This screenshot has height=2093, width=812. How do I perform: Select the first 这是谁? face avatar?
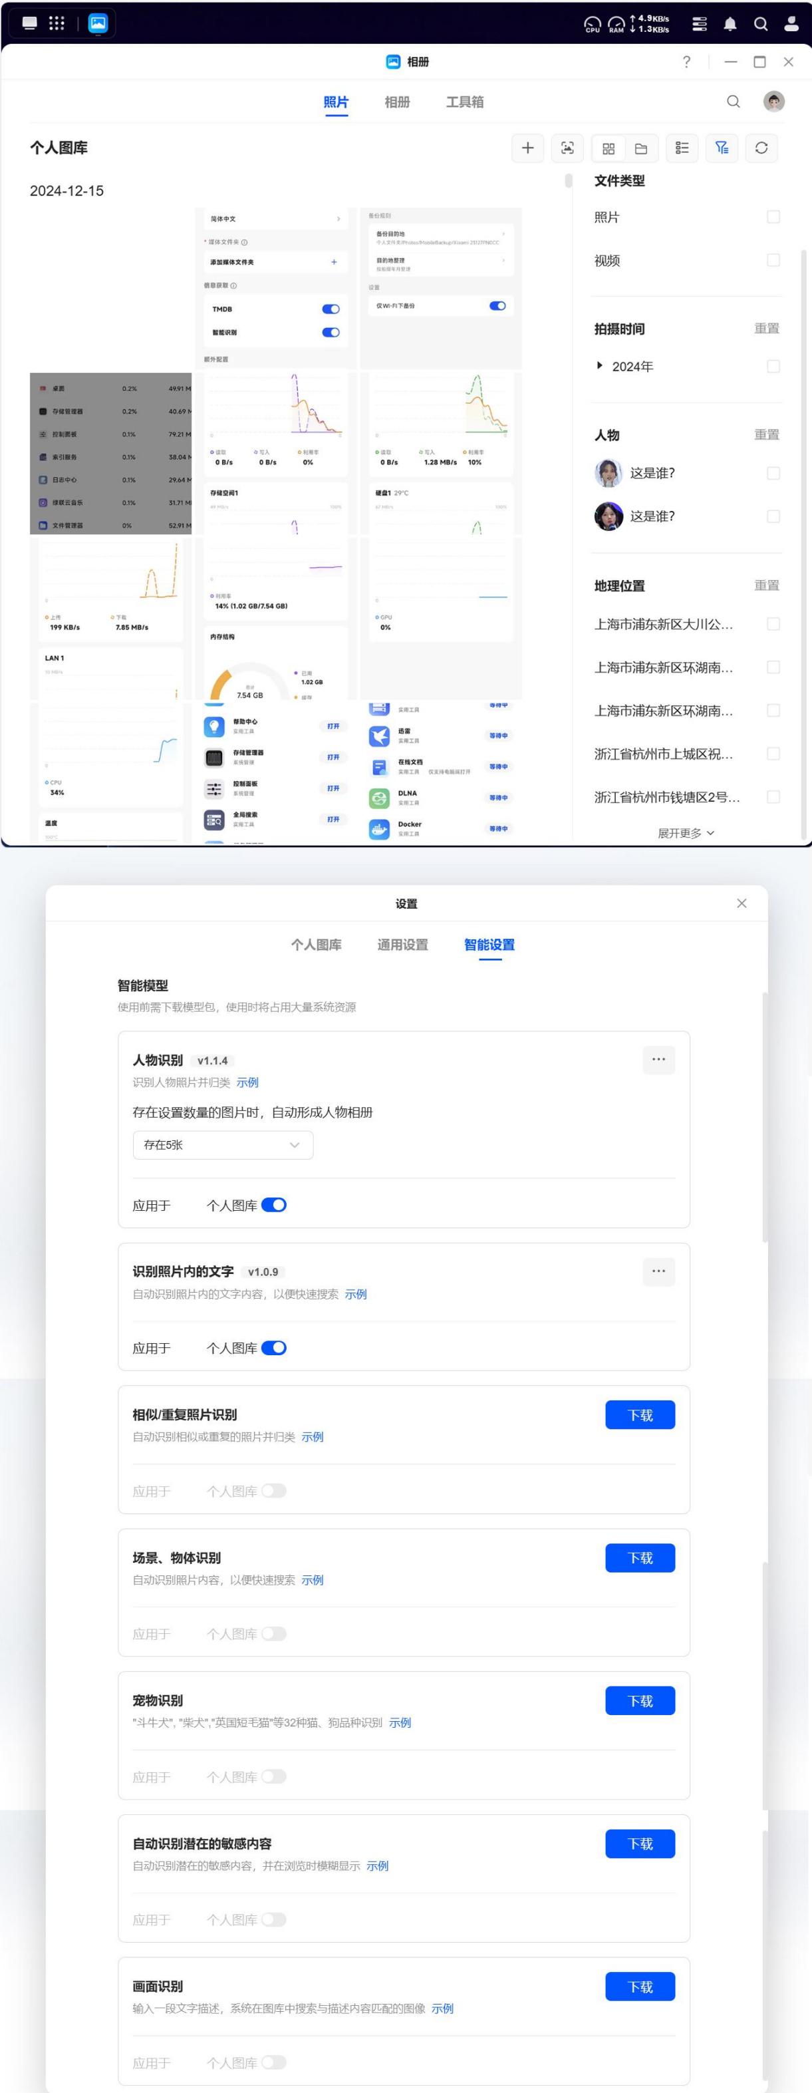pyautogui.click(x=609, y=473)
